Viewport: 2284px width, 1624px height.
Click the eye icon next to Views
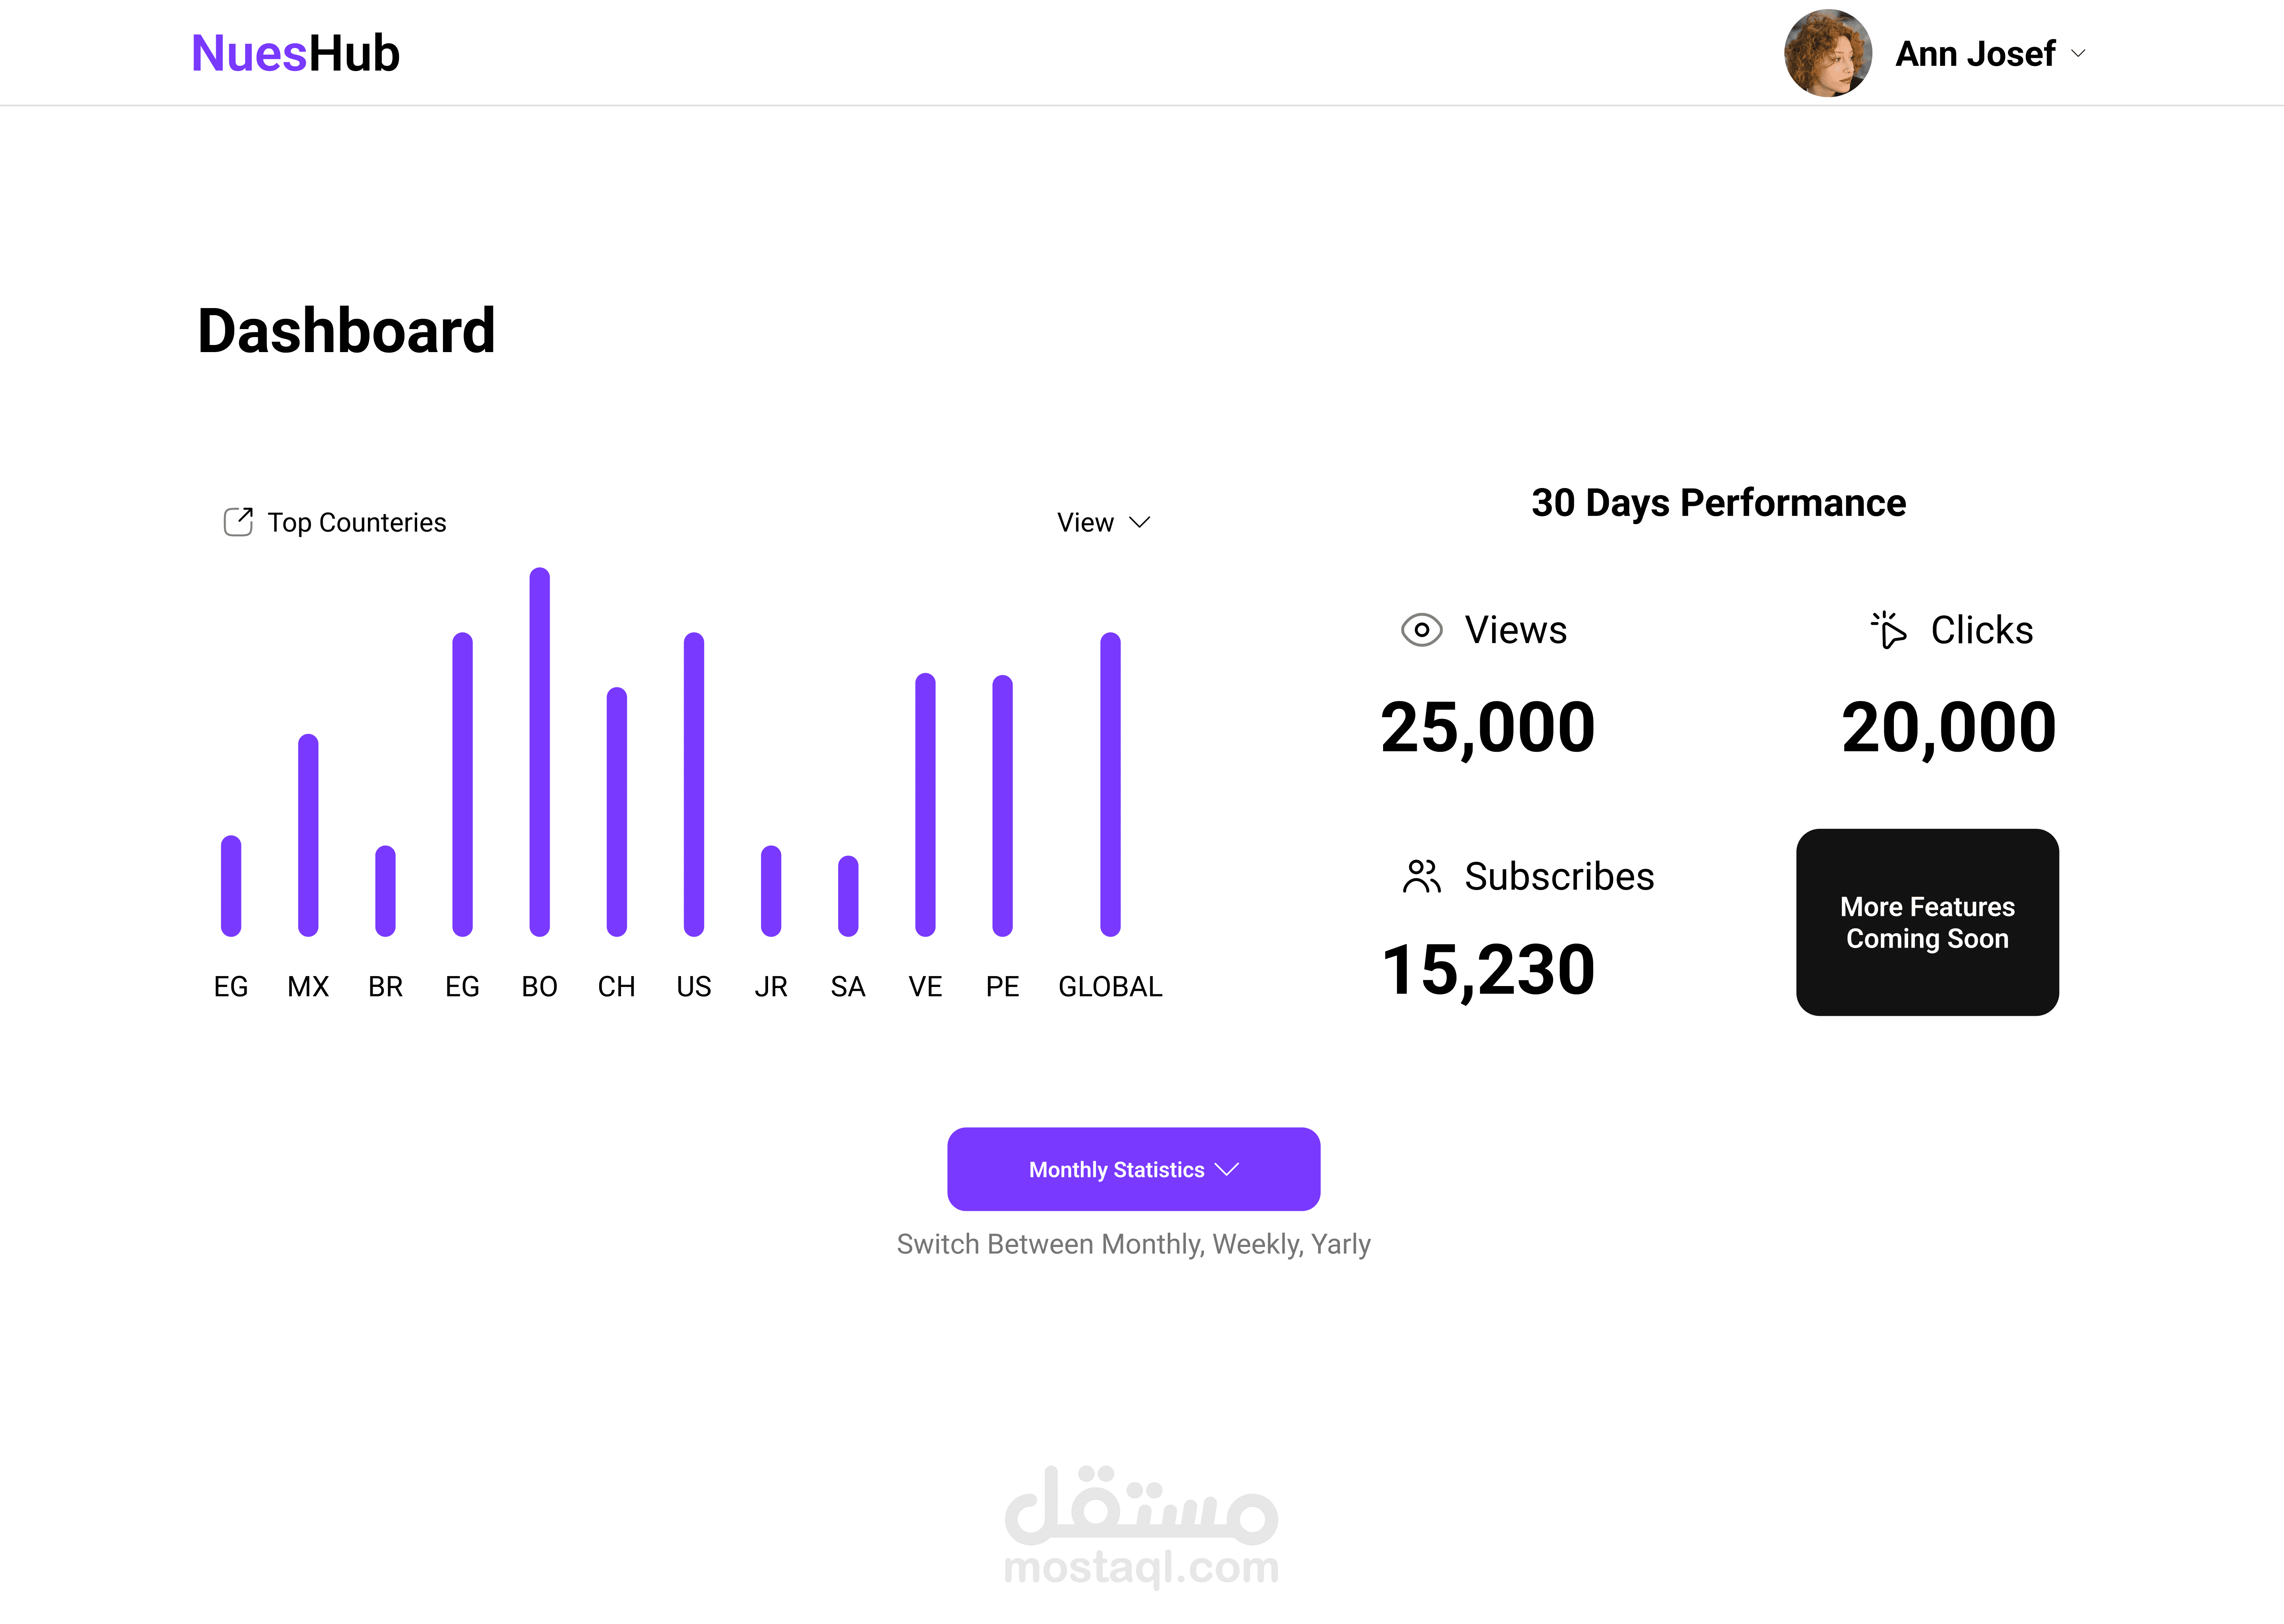1421,630
